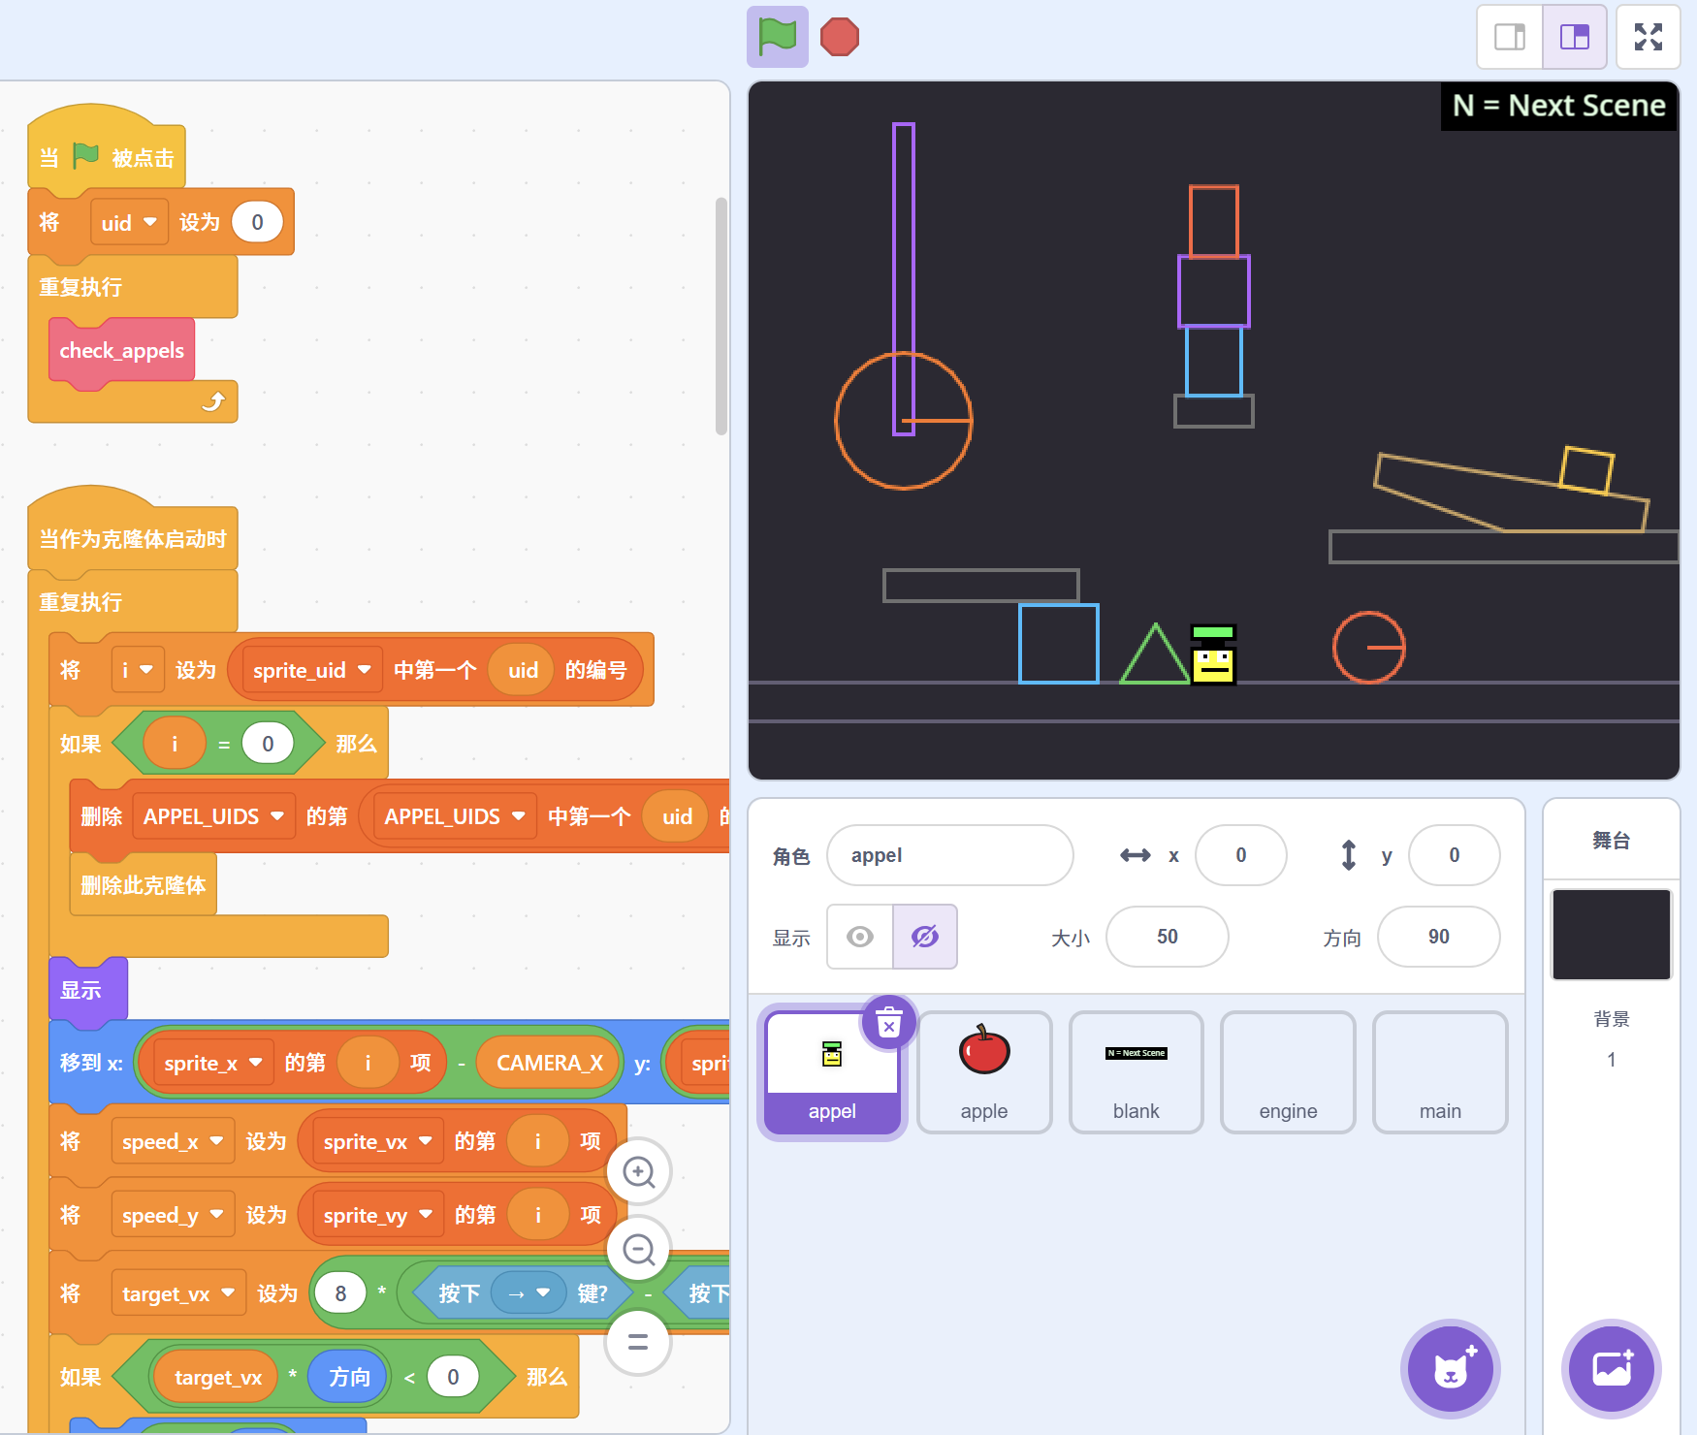Open the uid variable dropdown
This screenshot has height=1435, width=1697.
(x=149, y=222)
